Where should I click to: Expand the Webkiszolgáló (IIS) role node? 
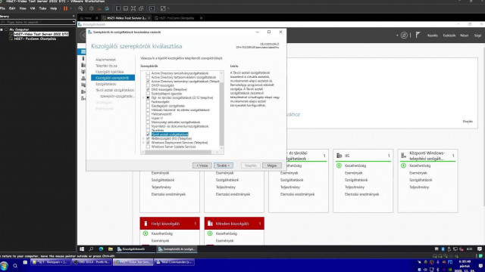coord(143,139)
